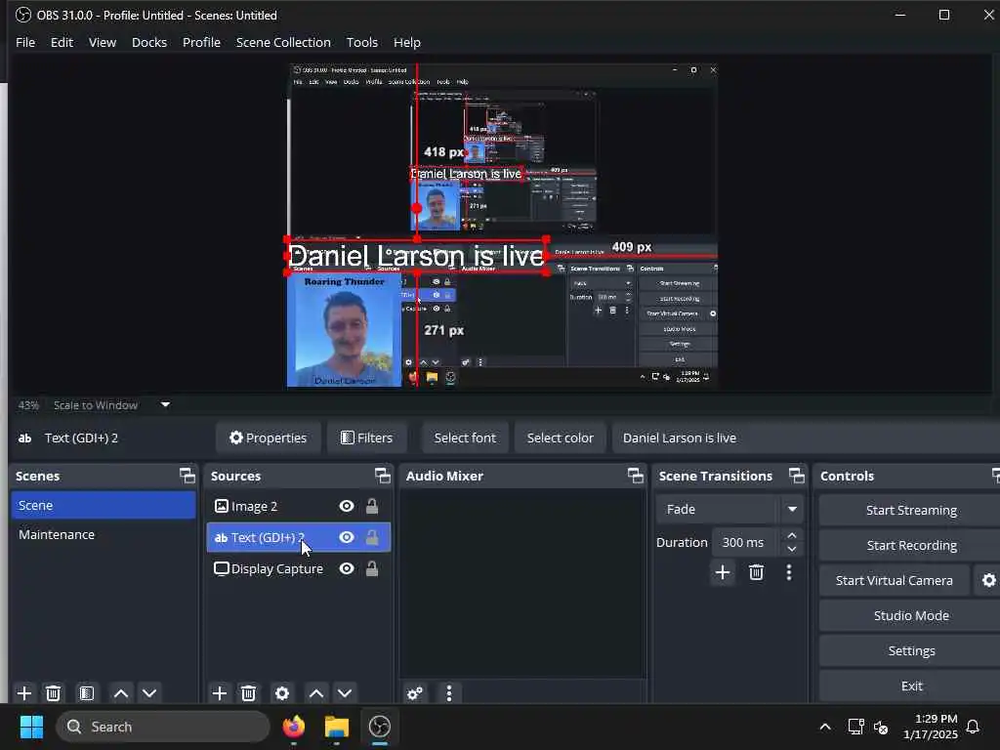Screen dimensions: 1000x750
Task: Add a new source with plus icon
Action: (220, 693)
